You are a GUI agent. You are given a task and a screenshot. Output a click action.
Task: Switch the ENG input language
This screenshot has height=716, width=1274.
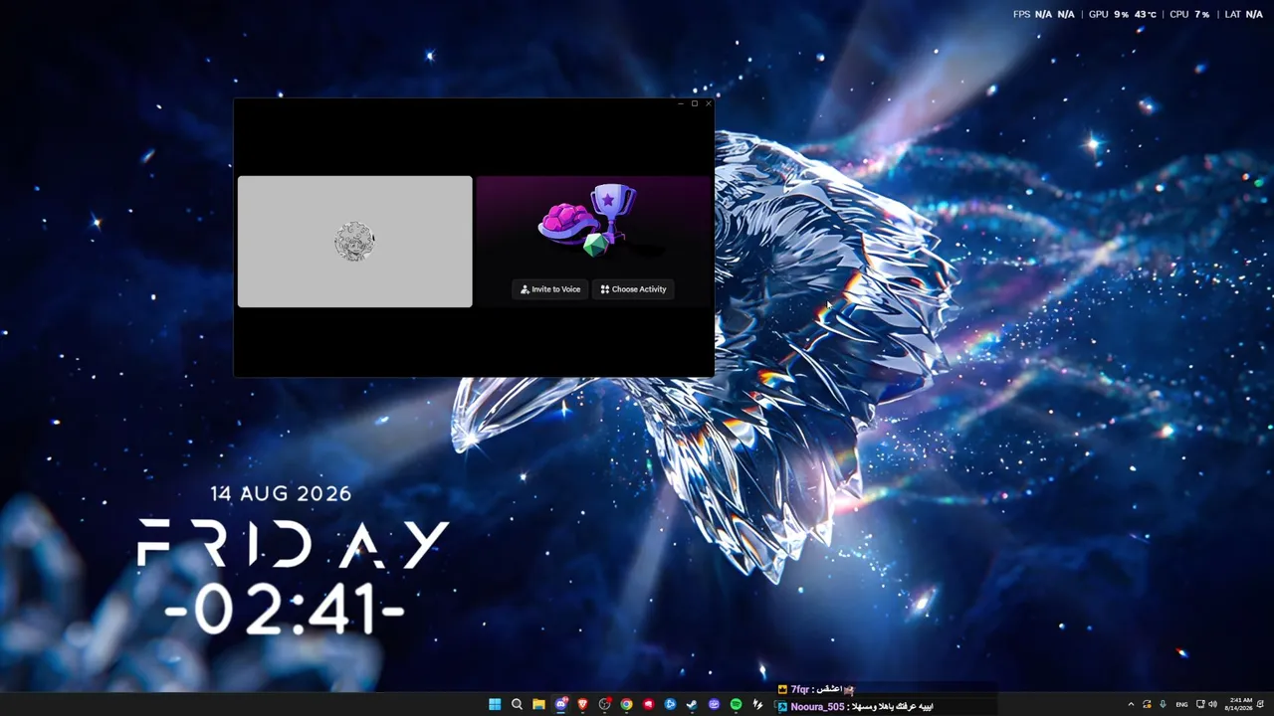[x=1181, y=704]
